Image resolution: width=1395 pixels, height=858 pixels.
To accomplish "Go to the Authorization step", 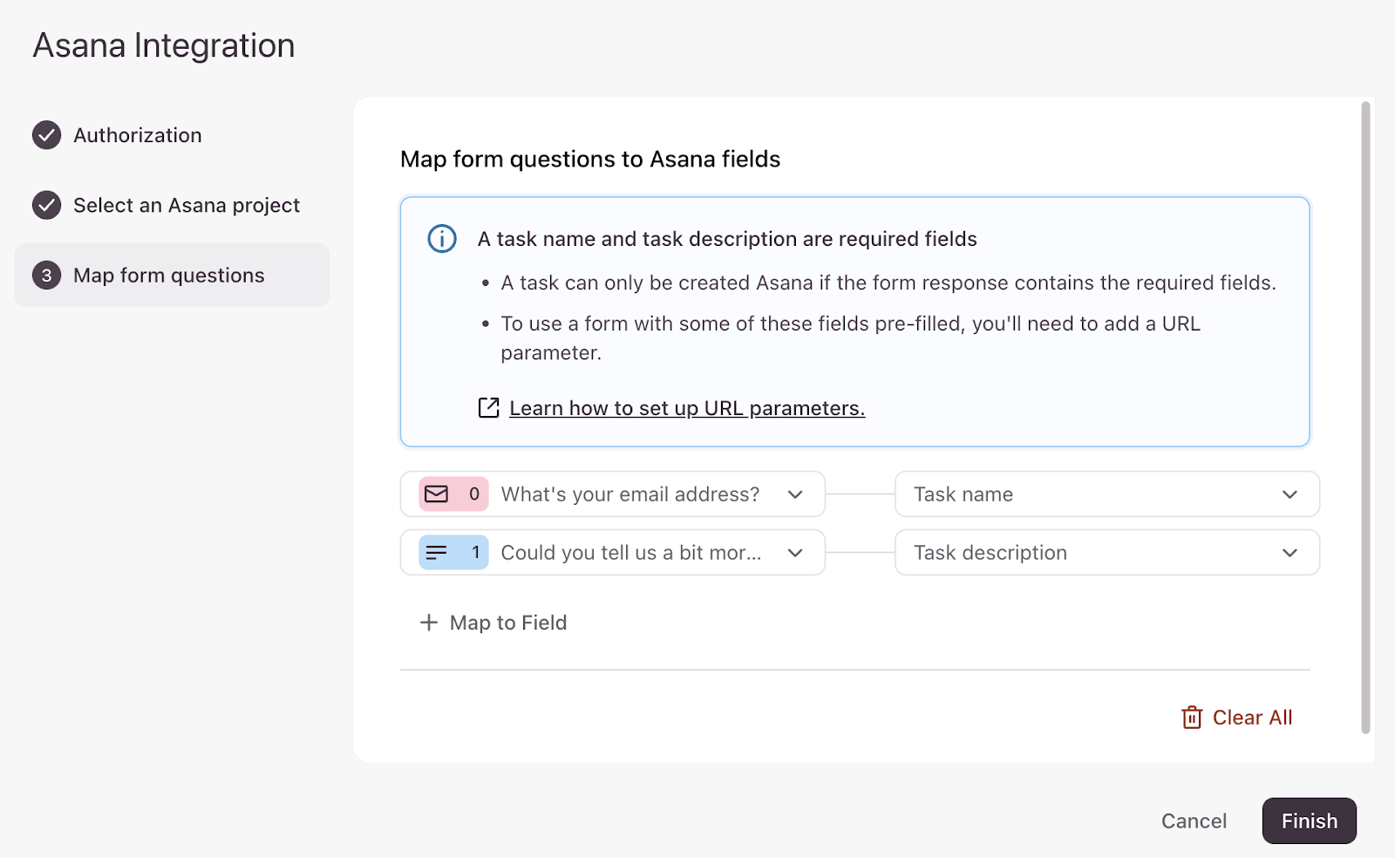I will [x=138, y=135].
